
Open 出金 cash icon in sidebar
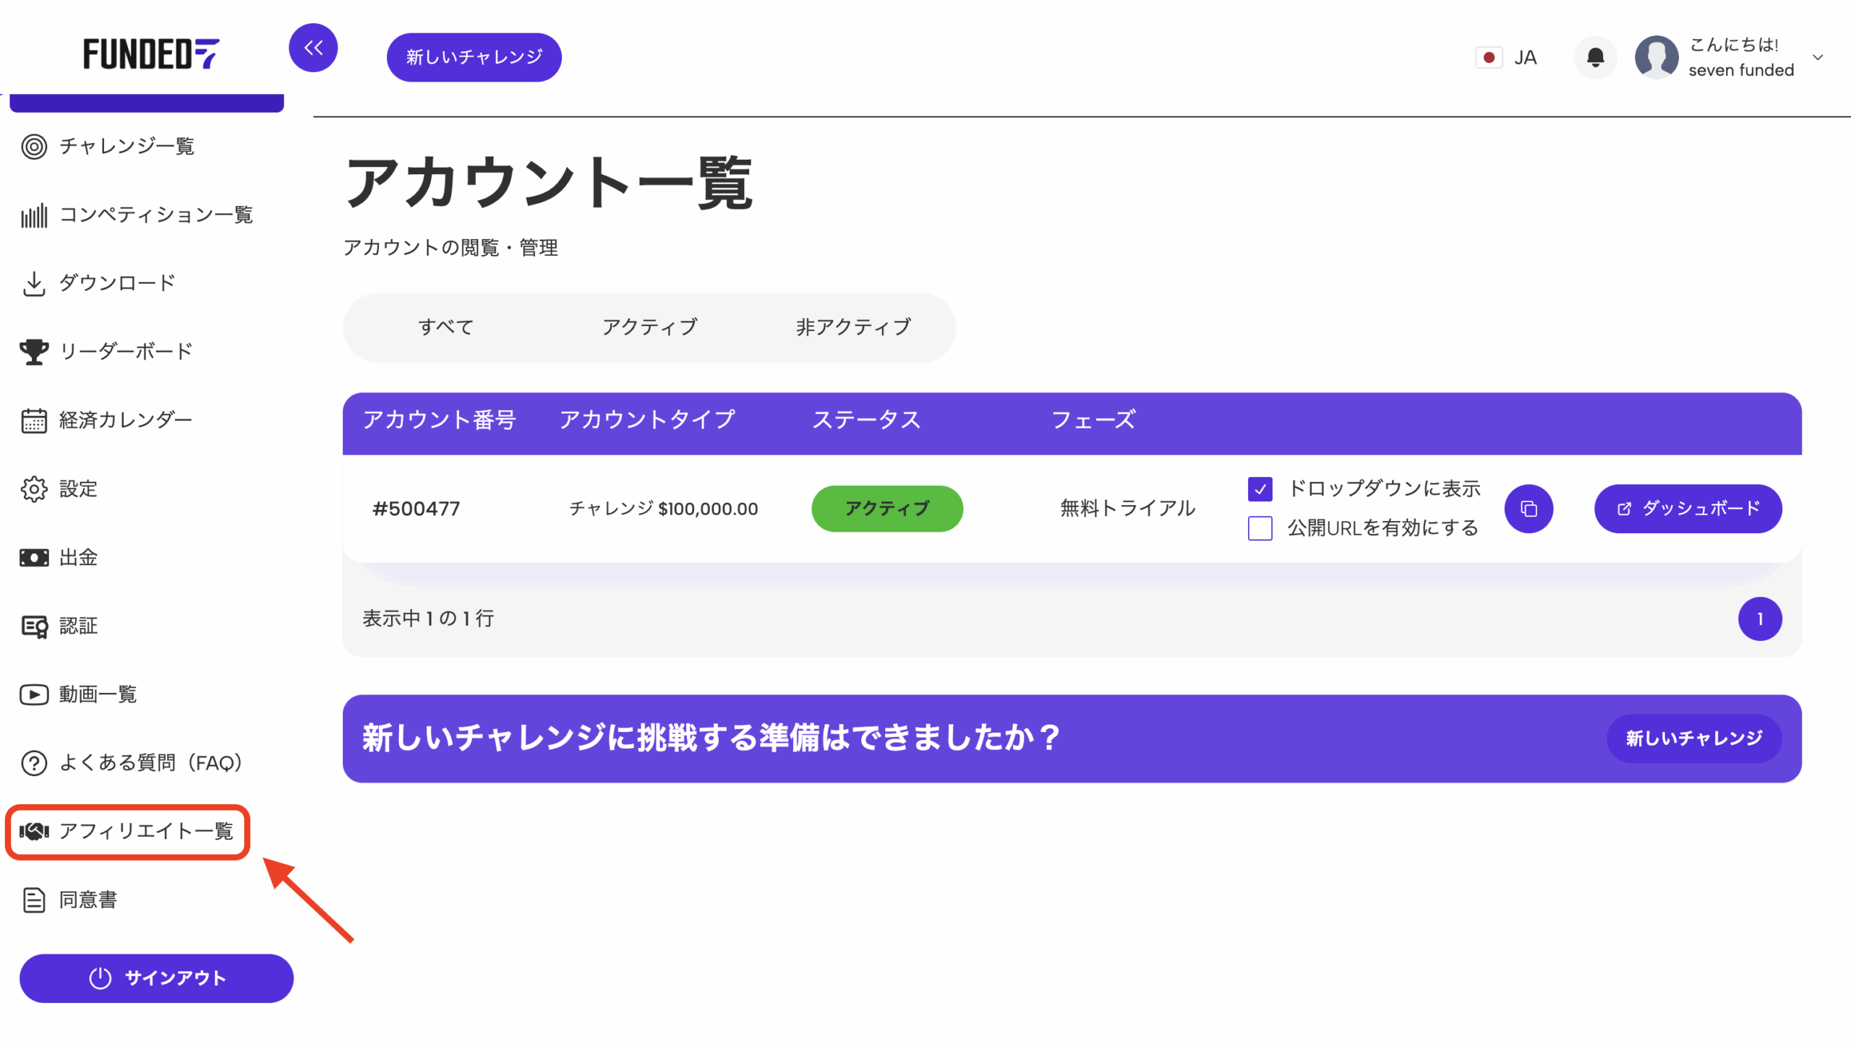pyautogui.click(x=33, y=558)
